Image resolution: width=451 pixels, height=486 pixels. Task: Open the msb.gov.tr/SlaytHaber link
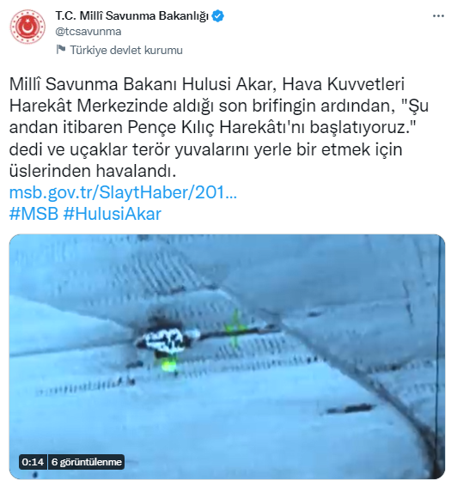point(123,192)
